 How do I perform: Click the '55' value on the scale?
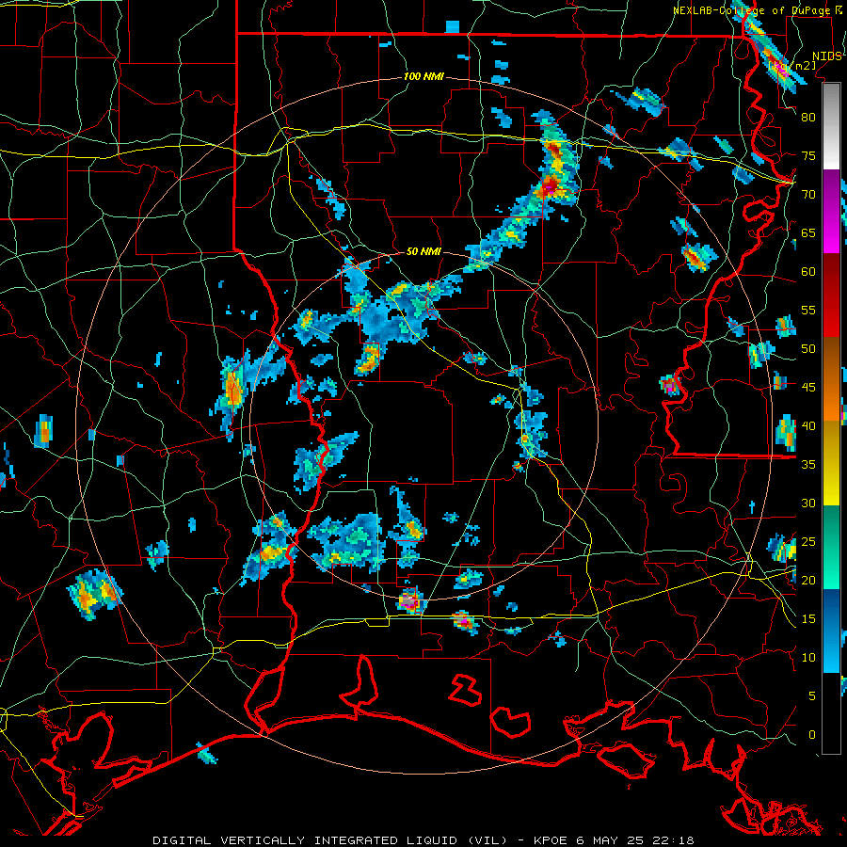pos(808,310)
